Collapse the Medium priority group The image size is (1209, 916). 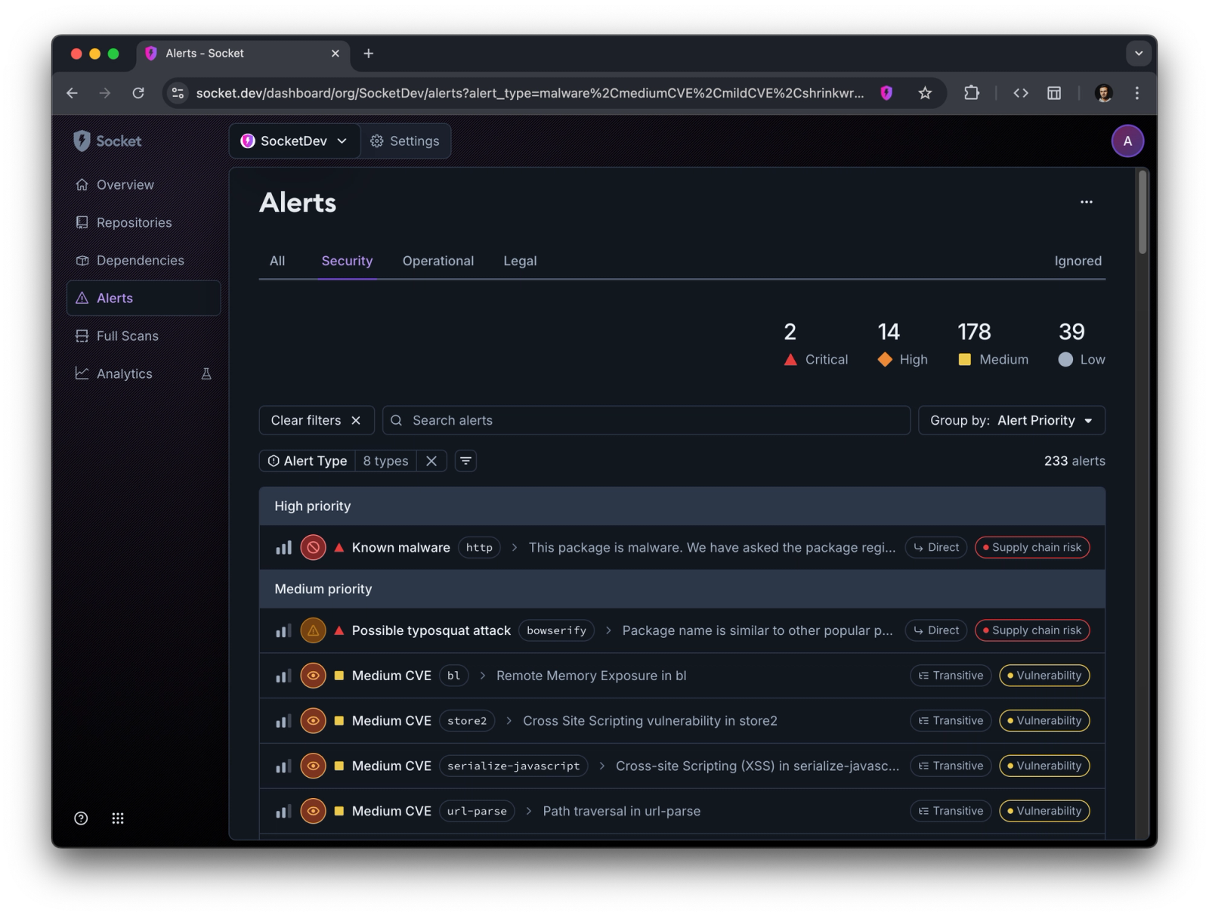click(682, 589)
